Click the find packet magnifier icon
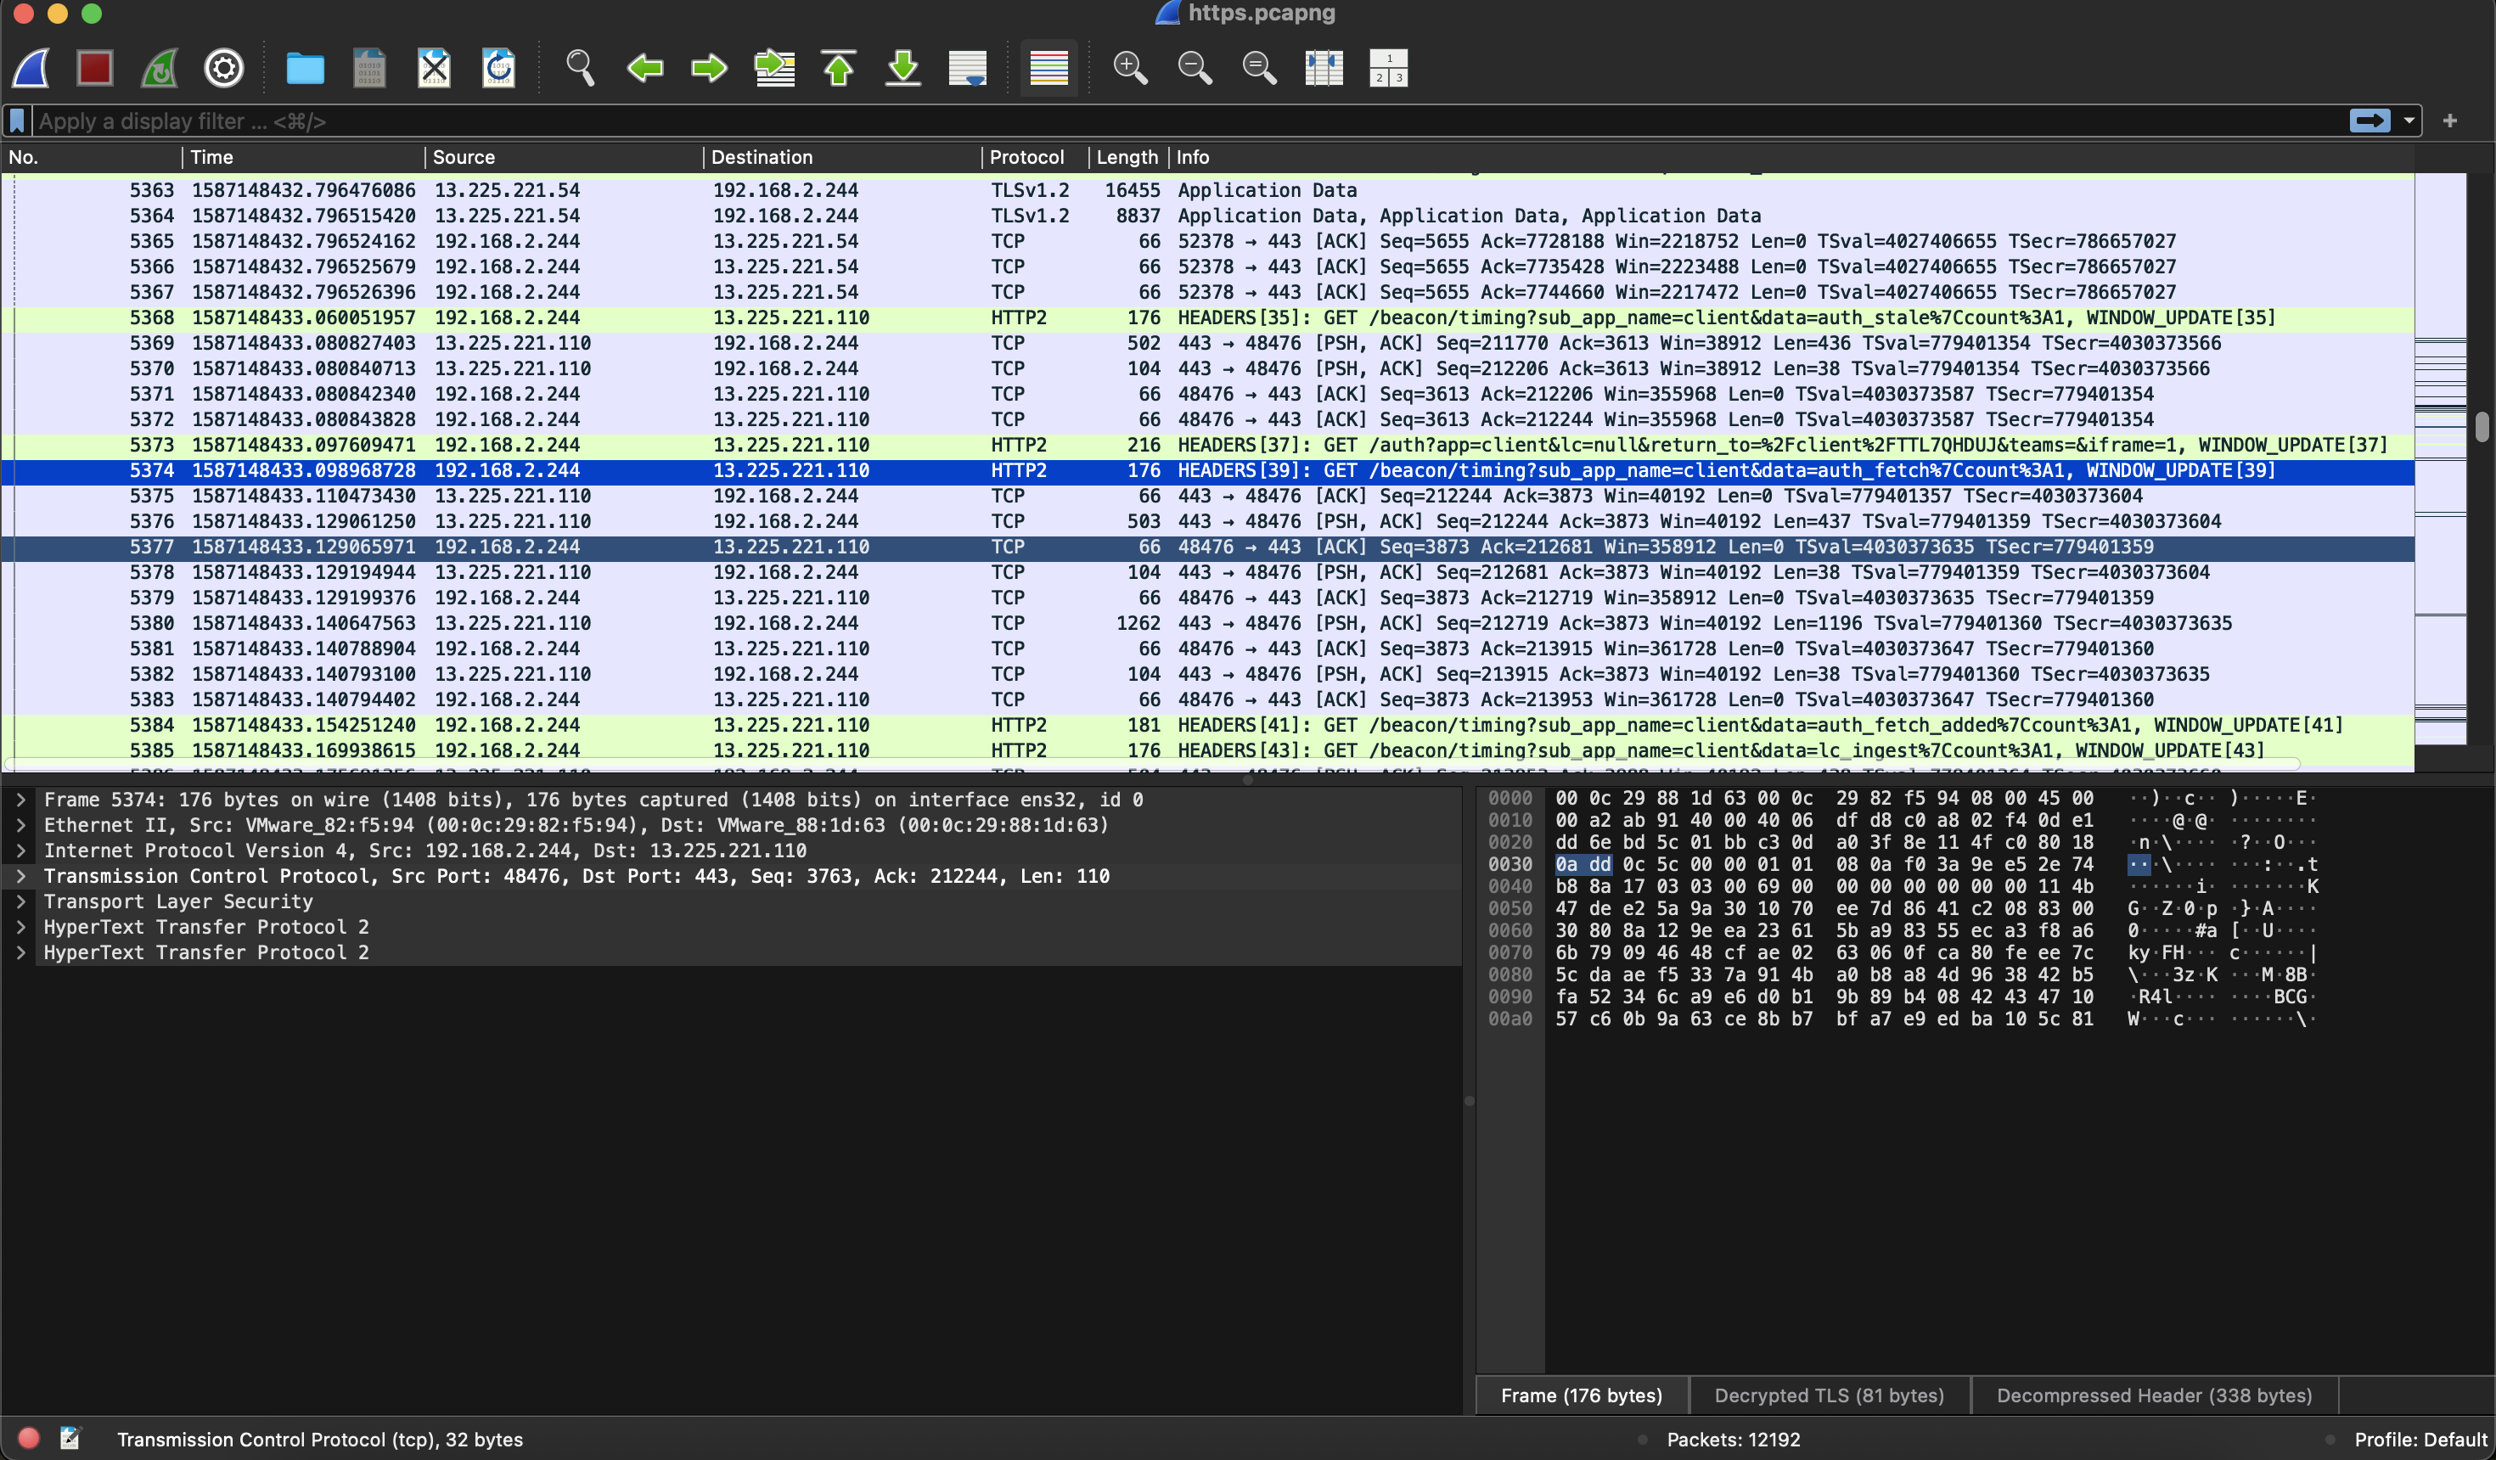 pos(581,69)
